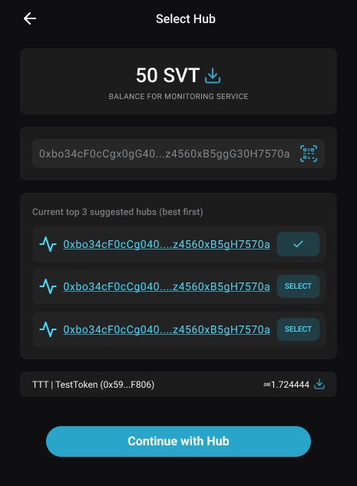Open the second suggested hub address link
357x486 pixels.
[167, 286]
